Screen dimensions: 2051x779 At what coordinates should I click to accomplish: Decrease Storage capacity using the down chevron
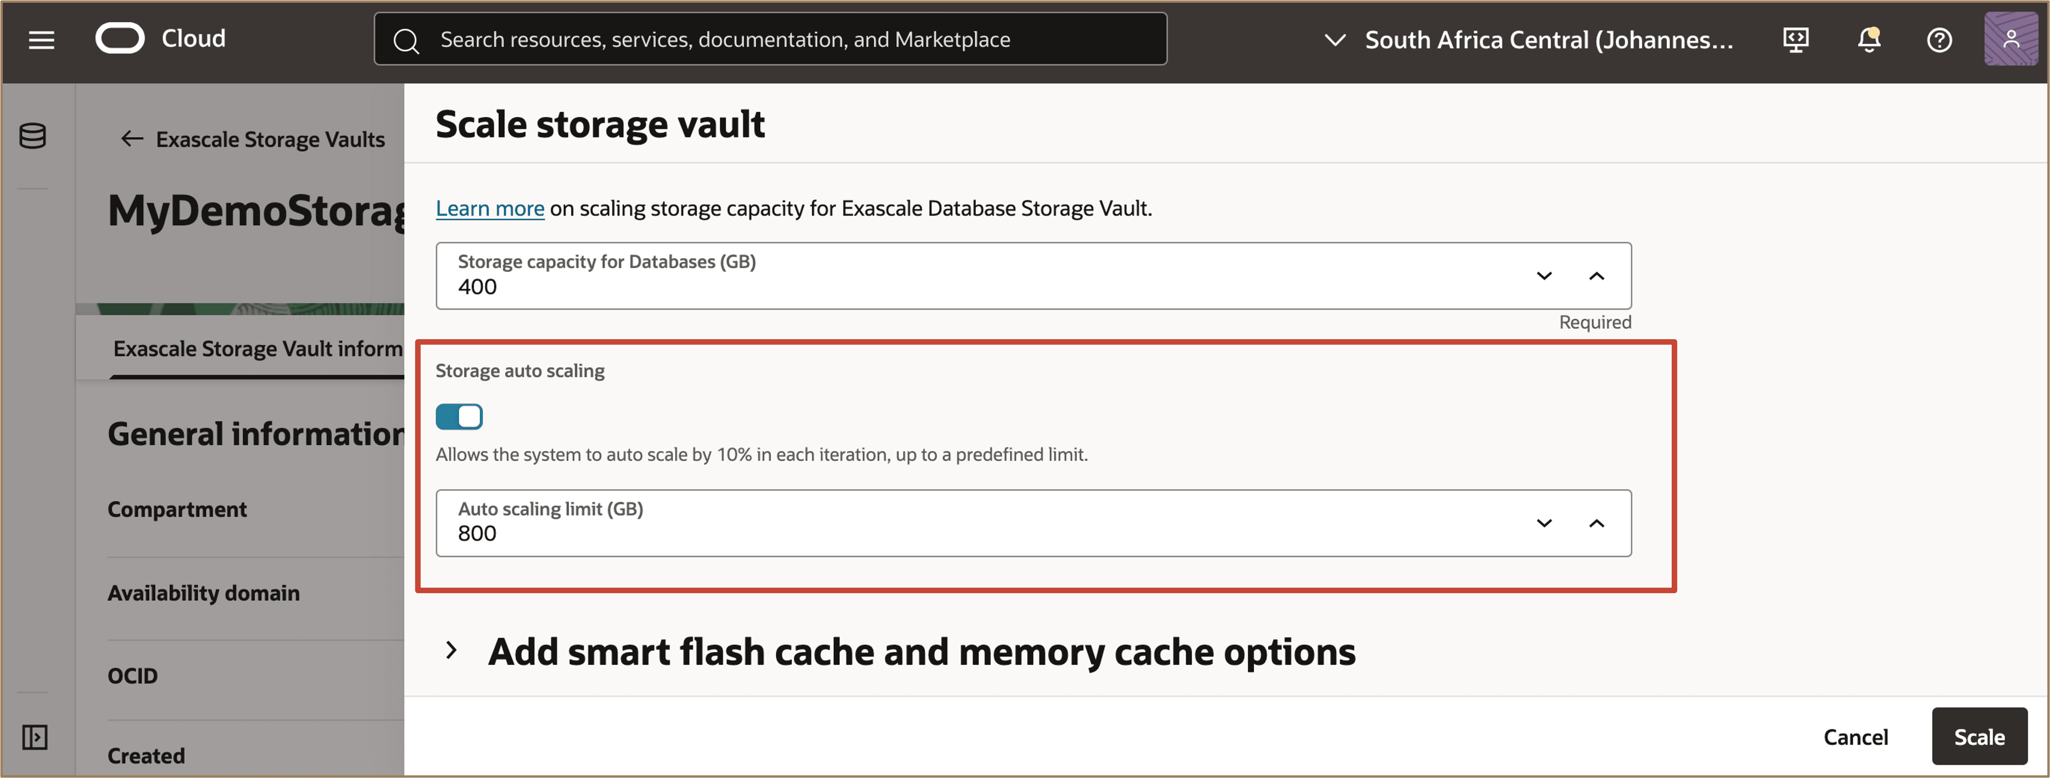point(1544,276)
